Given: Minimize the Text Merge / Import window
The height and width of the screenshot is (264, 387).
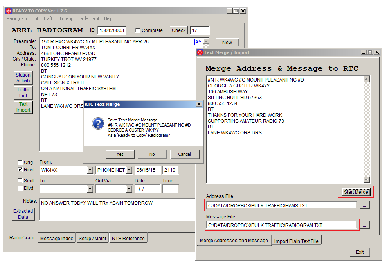Looking at the screenshot, I should pos(364,52).
